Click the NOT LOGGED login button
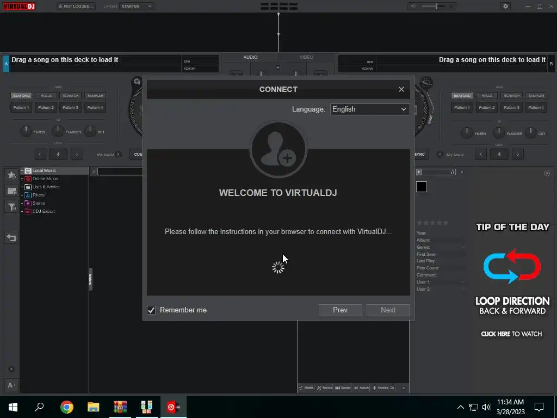Screen dimensions: 557x418 [76, 6]
